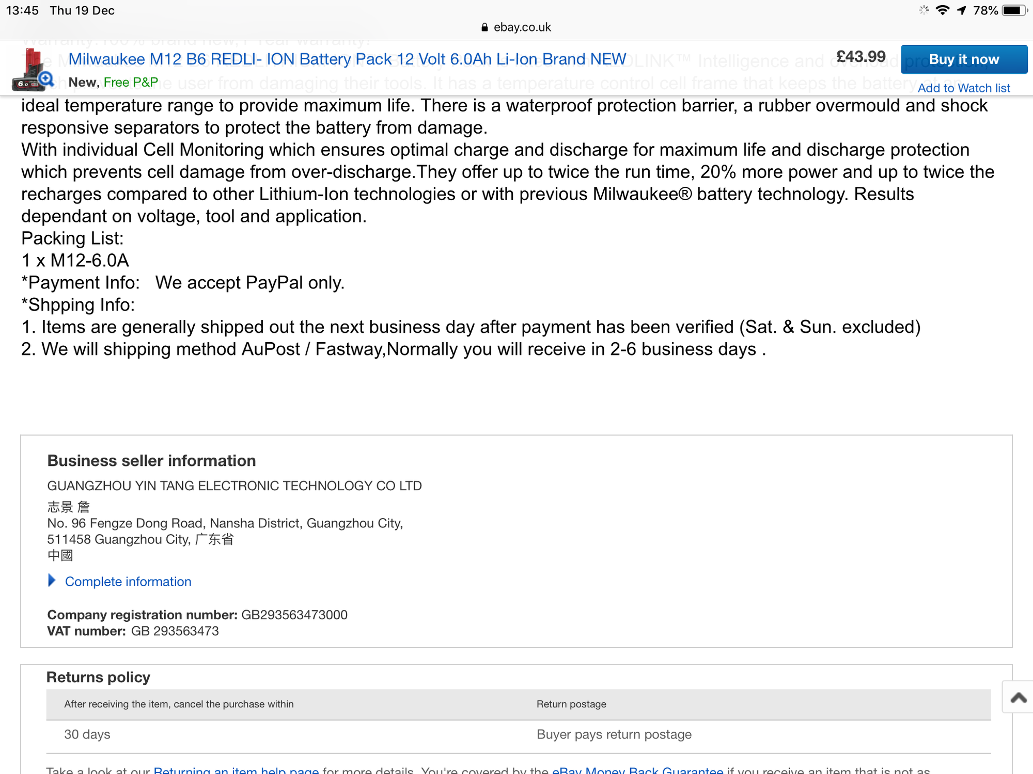The image size is (1033, 774).
Task: Open the Milwaukee battery product thumbnail
Action: [x=32, y=69]
